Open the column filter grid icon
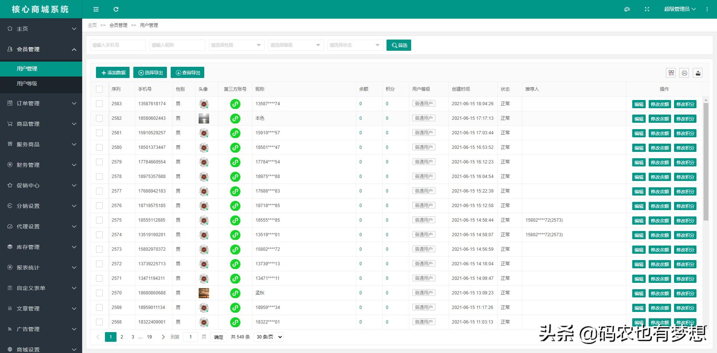717x353 pixels. click(671, 73)
